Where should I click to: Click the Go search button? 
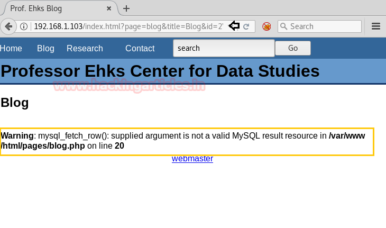[292, 48]
